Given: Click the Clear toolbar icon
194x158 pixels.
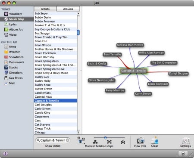Looking at the screenshot, I should [155, 140].
